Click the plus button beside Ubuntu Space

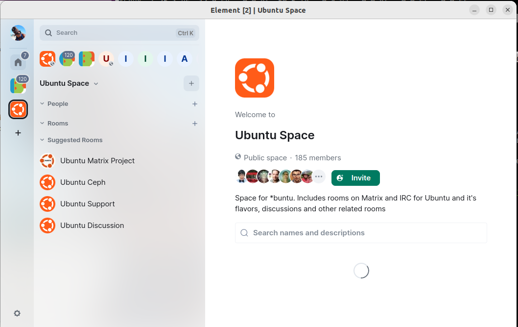(191, 83)
